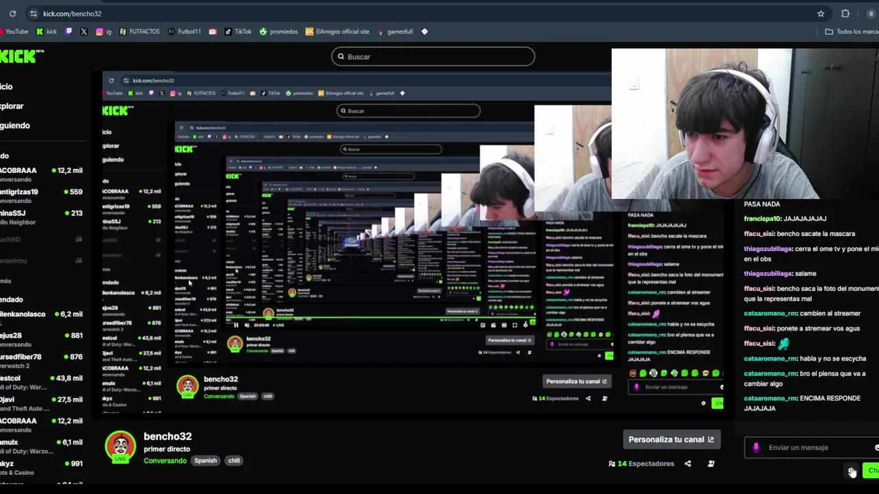Show the 14 Espectadores viewer count
Screen dimensions: 879x494
click(x=641, y=464)
